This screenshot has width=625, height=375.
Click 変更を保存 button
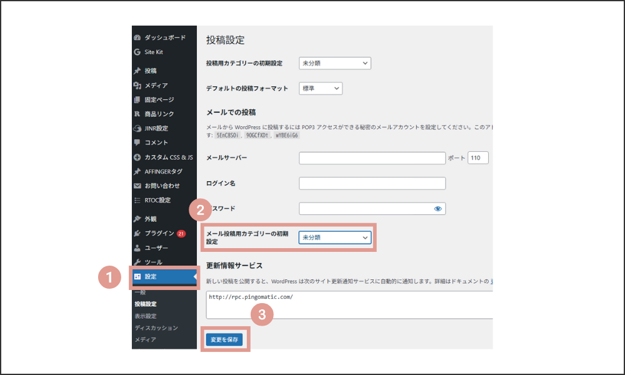224,339
